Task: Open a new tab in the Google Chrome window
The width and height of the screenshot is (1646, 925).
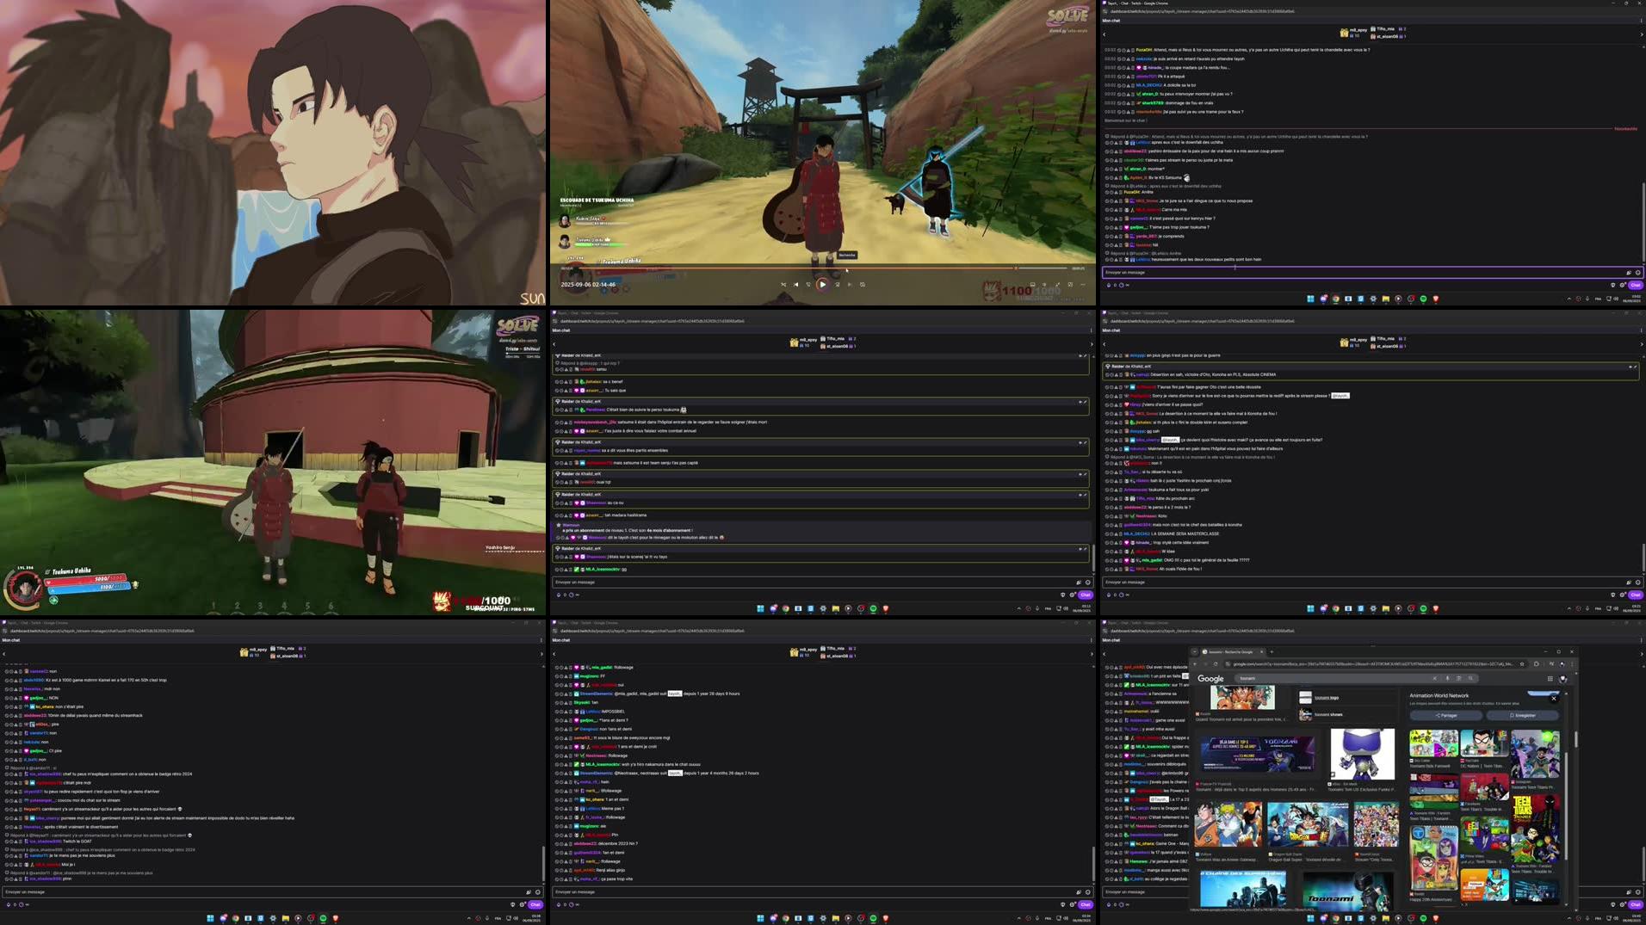Action: [x=1272, y=652]
